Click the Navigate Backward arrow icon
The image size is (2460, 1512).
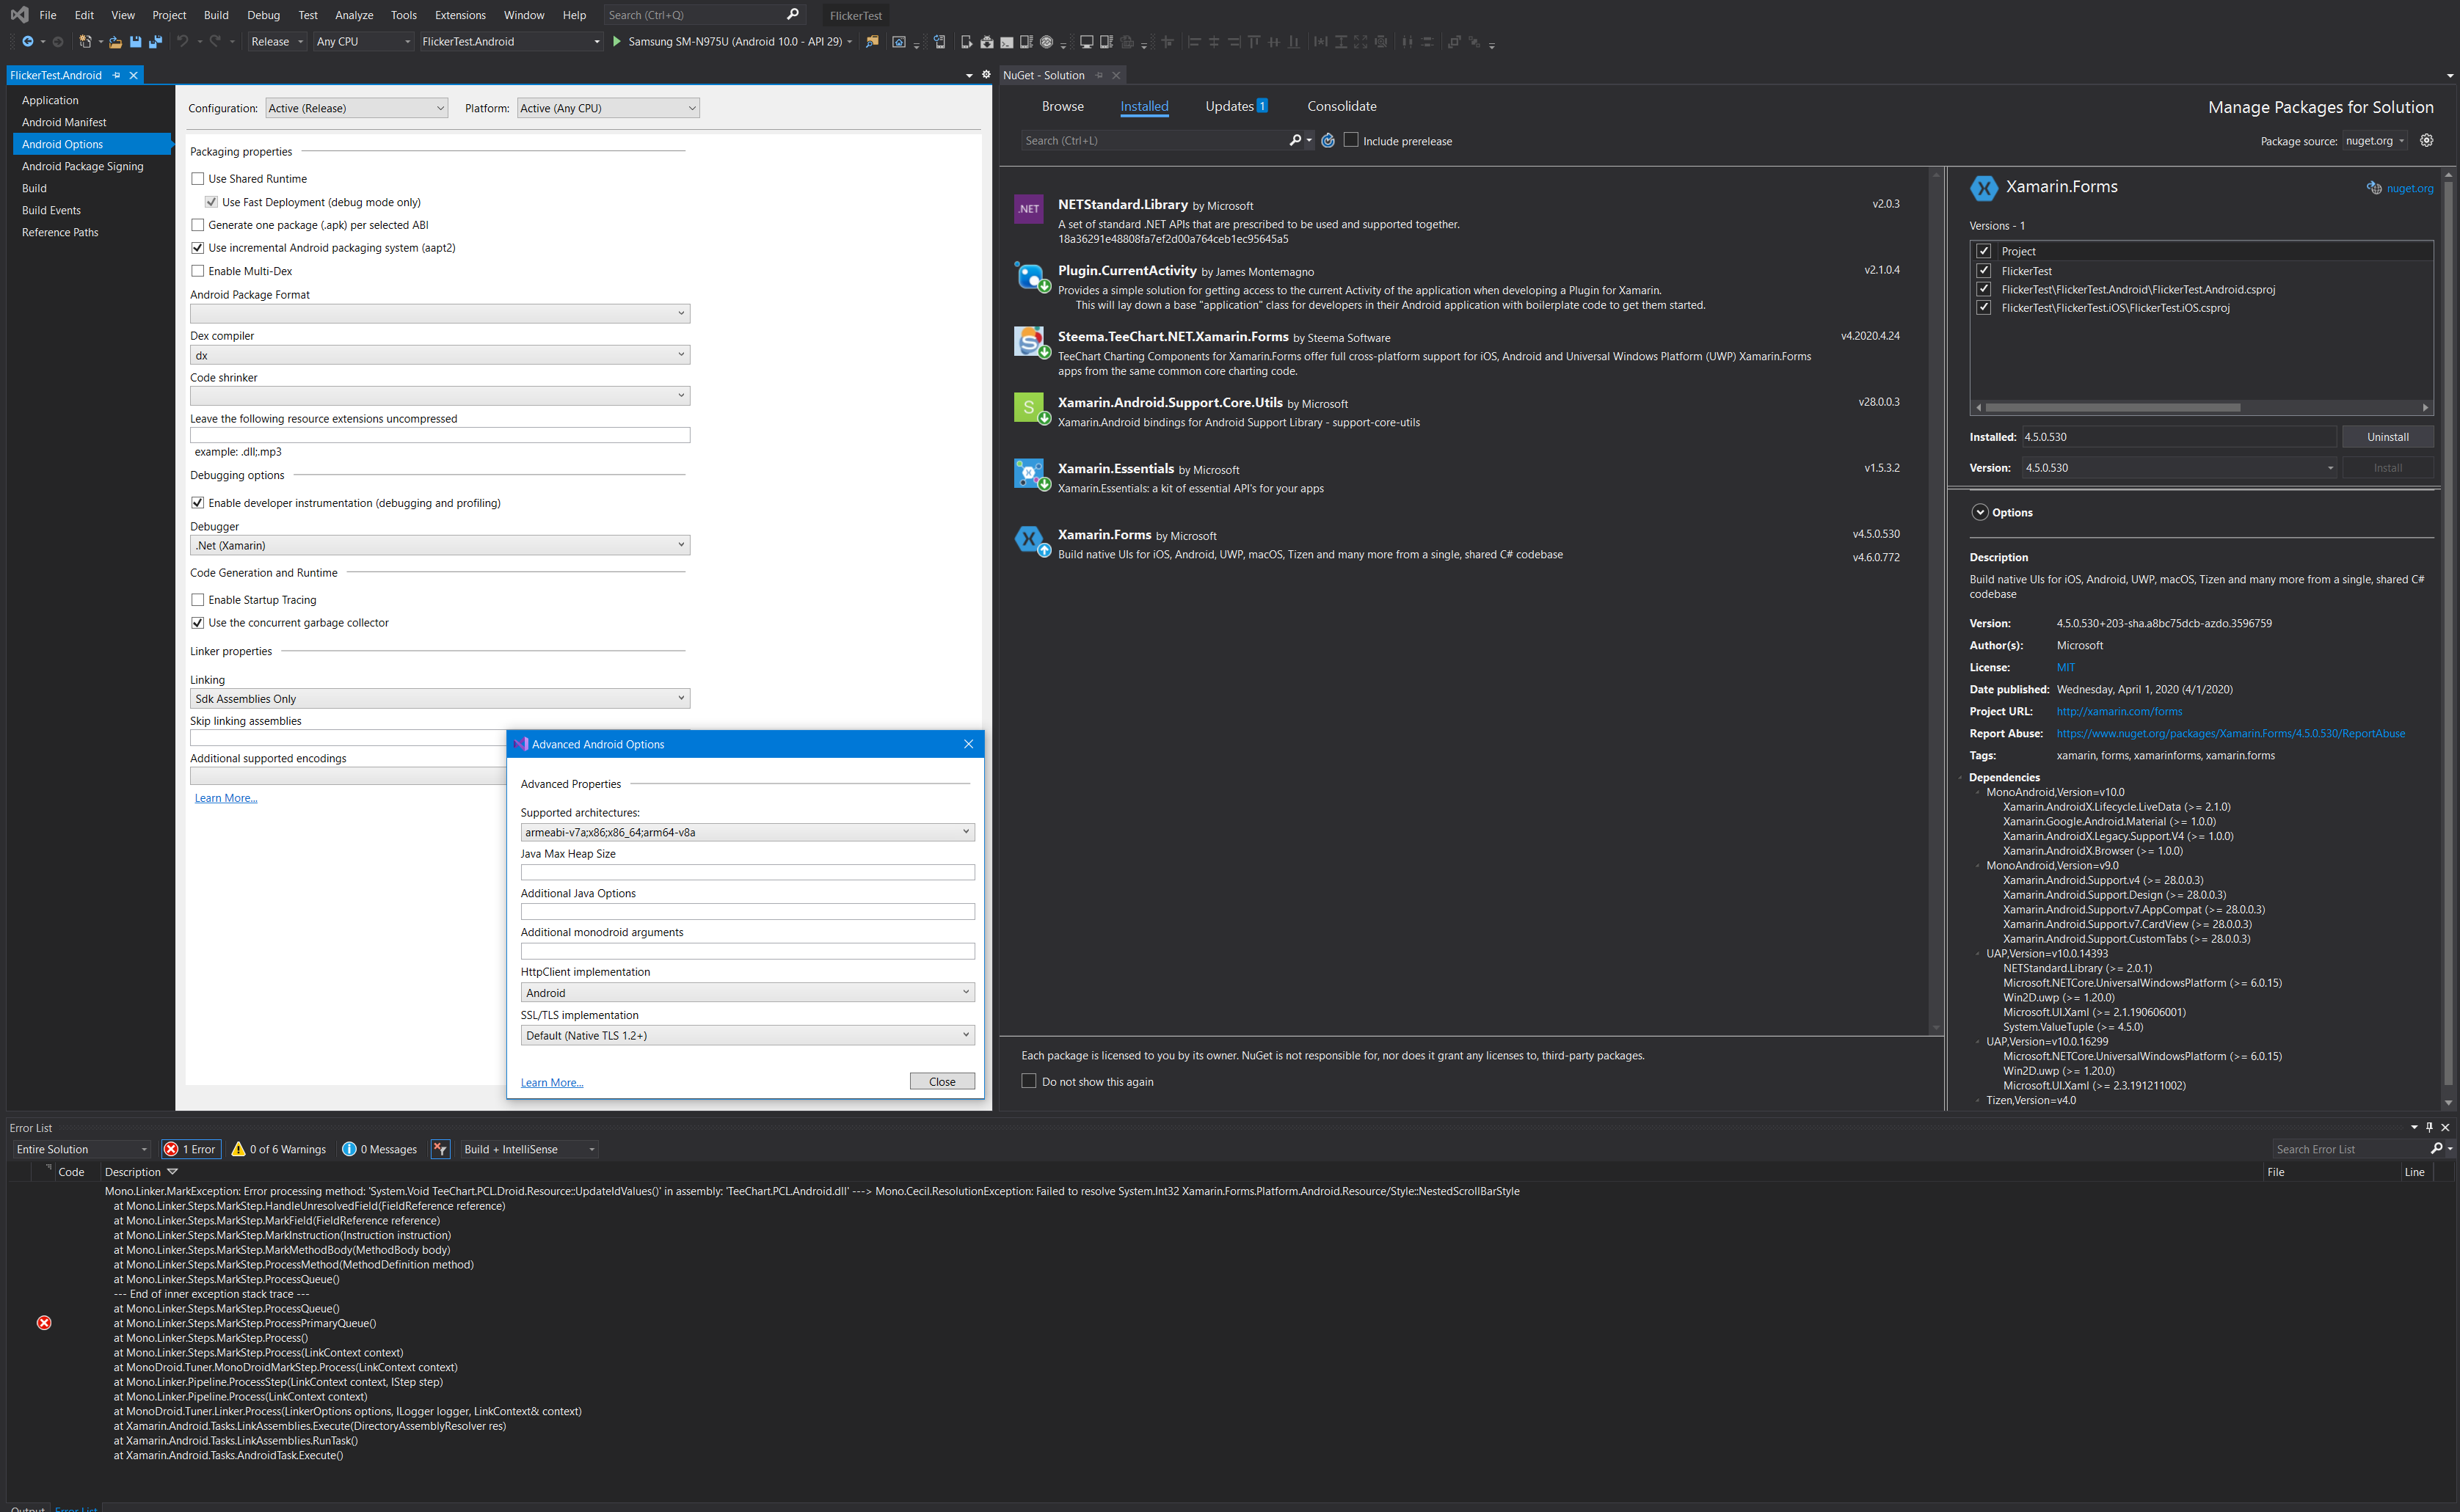28,41
